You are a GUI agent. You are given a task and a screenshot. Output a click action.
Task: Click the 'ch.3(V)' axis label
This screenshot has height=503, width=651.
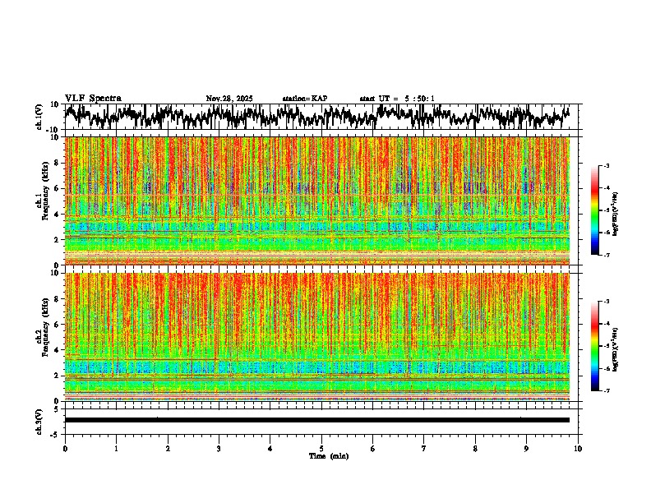[x=39, y=422]
